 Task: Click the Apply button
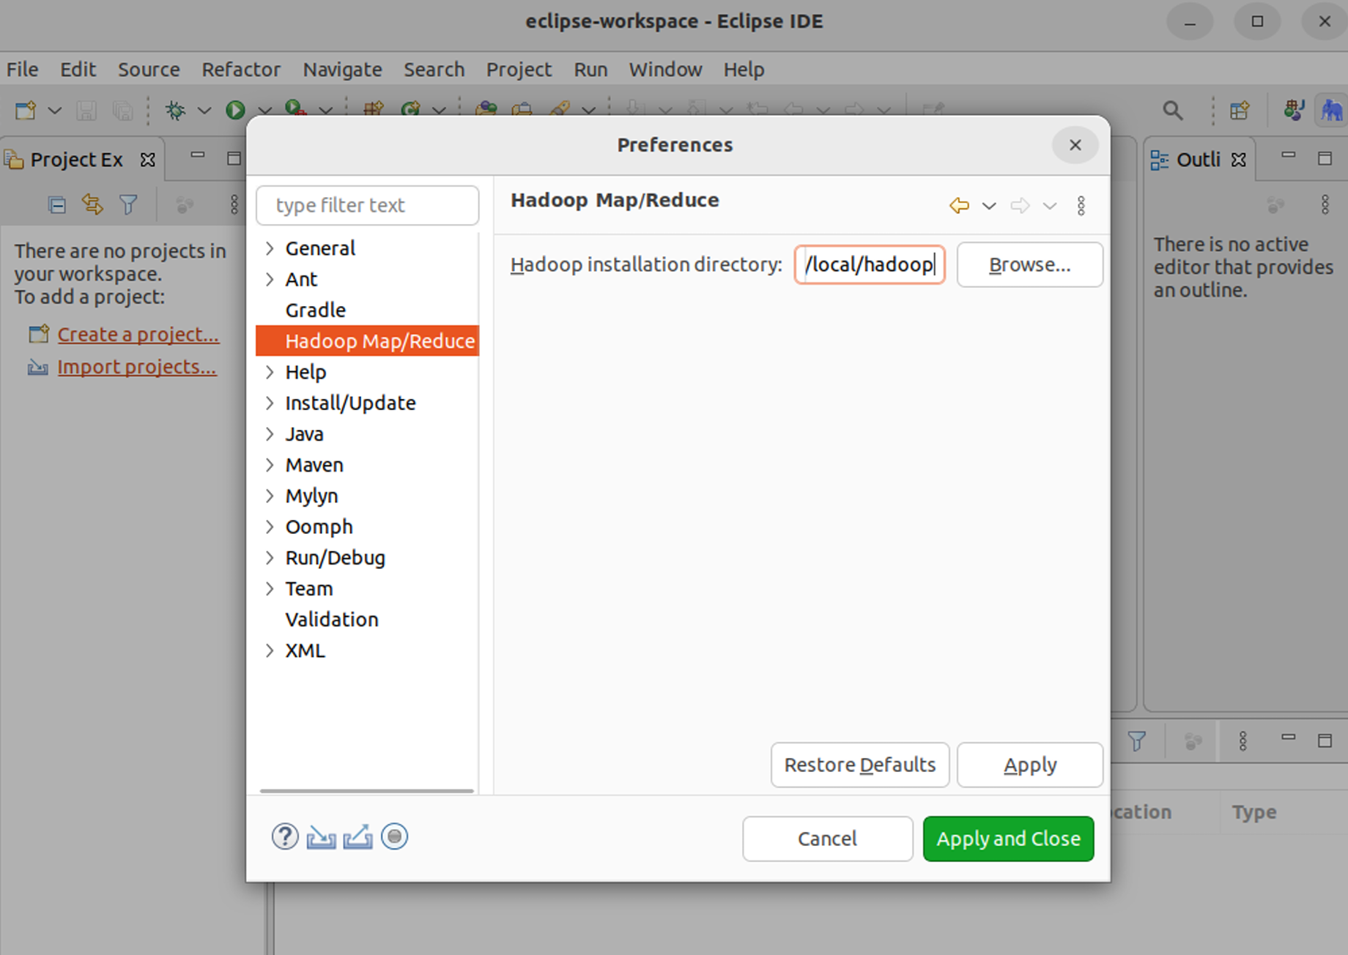coord(1029,765)
